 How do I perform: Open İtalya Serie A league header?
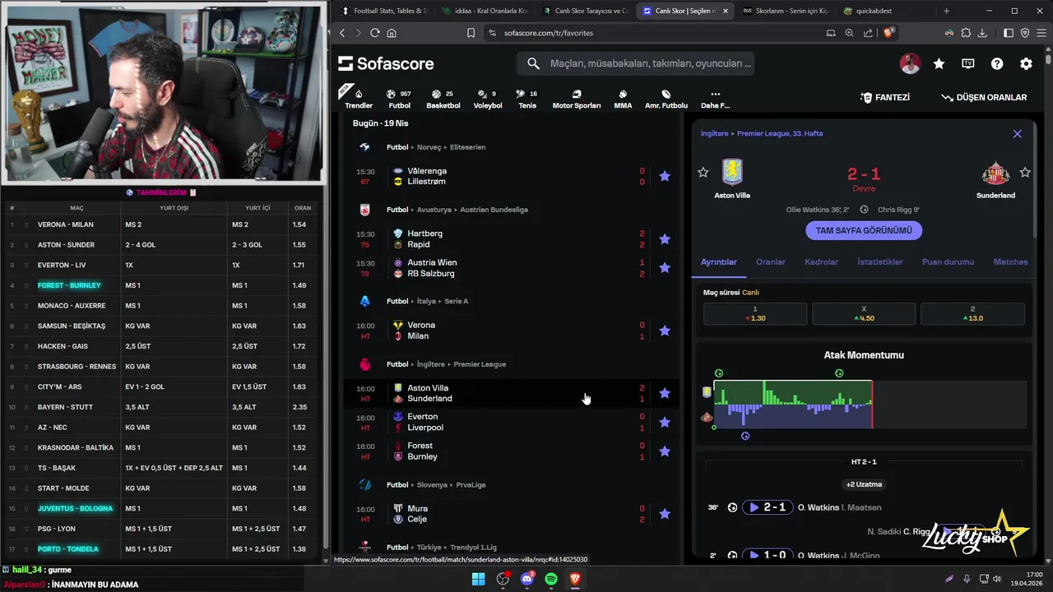pyautogui.click(x=428, y=301)
